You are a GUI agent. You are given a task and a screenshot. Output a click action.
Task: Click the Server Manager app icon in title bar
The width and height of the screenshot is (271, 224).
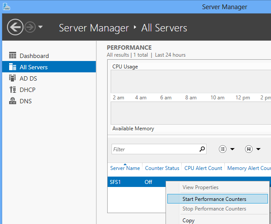coord(7,7)
